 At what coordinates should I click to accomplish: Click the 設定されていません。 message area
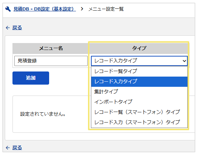pyautogui.click(x=43, y=114)
